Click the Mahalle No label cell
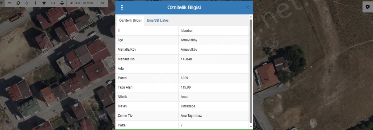Image resolution: width=373 pixels, height=130 pixels. 147,59
